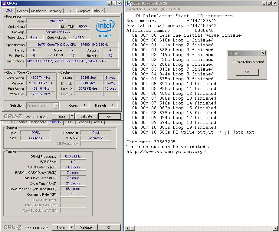The width and height of the screenshot is (279, 232).
Task: Click the memory Type value DDR3
Action: (36, 133)
